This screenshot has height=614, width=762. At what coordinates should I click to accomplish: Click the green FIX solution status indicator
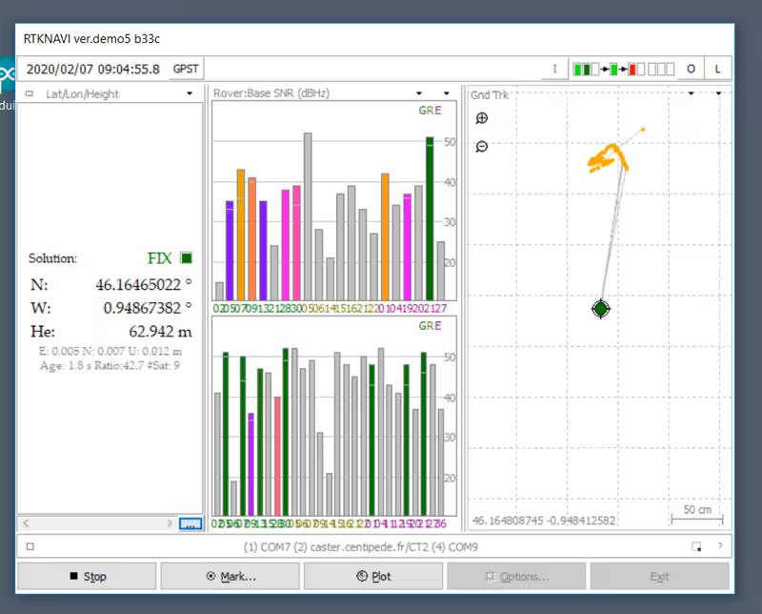186,257
